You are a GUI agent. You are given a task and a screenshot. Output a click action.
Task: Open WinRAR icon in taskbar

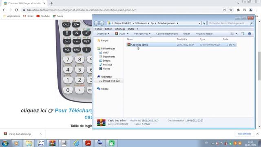(52, 143)
